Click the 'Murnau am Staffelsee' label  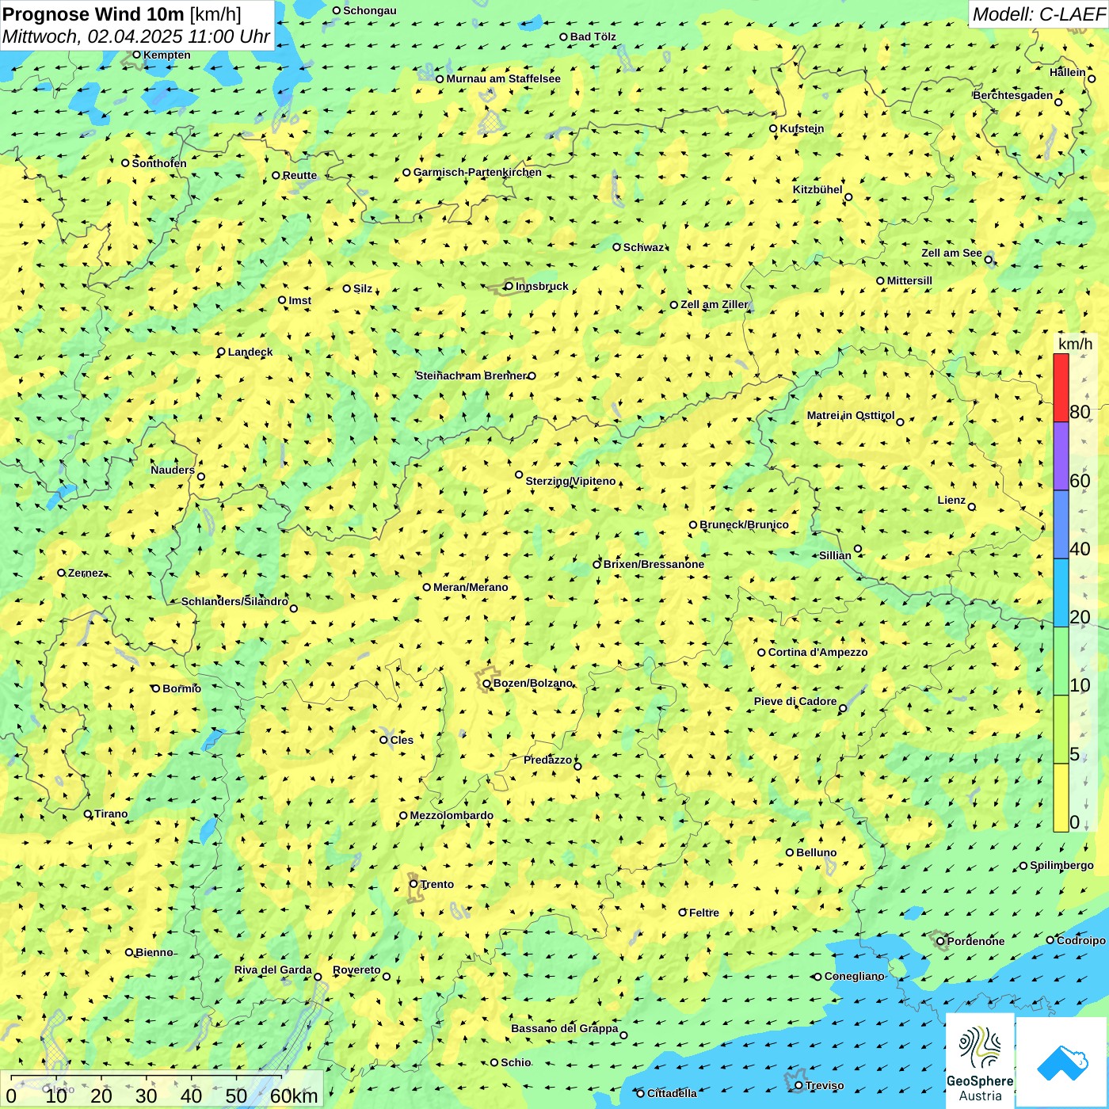(503, 78)
